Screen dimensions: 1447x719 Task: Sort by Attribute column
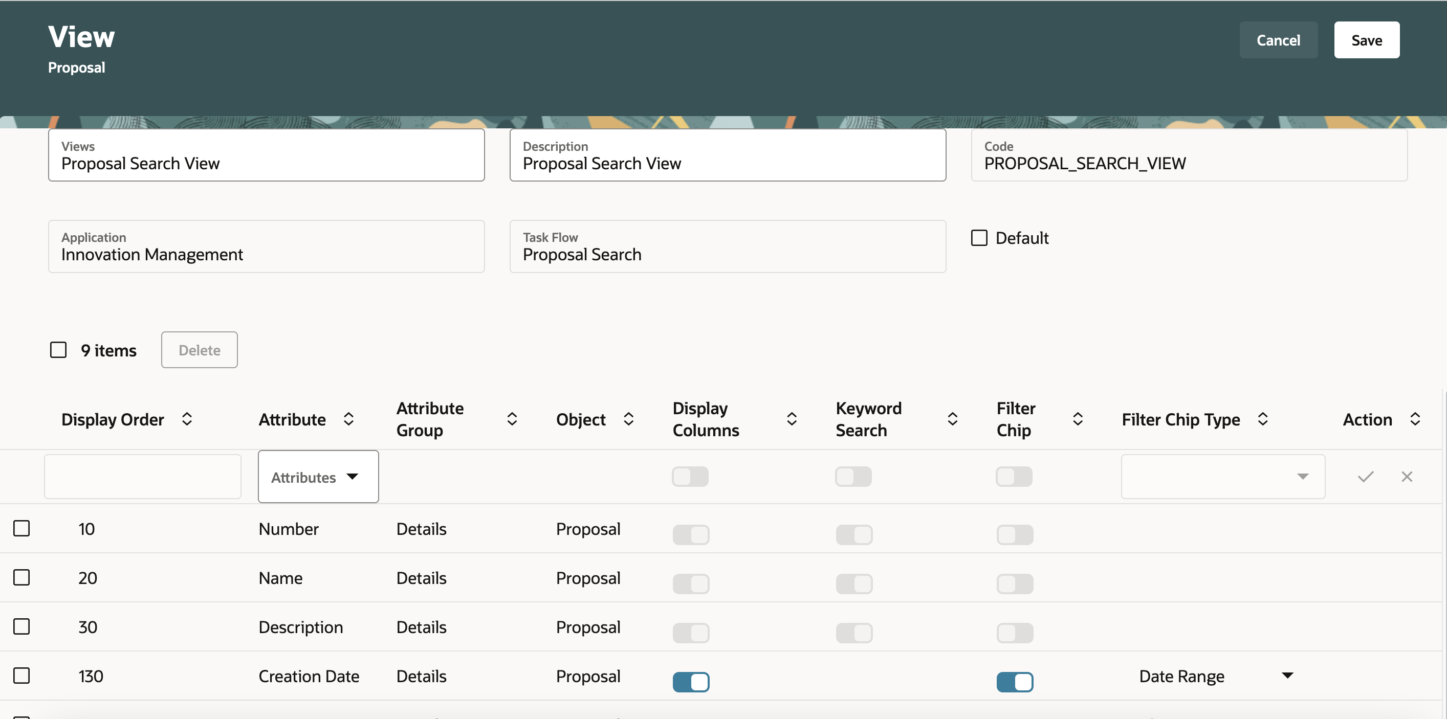(348, 419)
